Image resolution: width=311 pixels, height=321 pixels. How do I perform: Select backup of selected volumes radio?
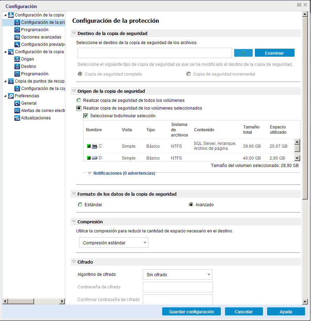pos(79,108)
